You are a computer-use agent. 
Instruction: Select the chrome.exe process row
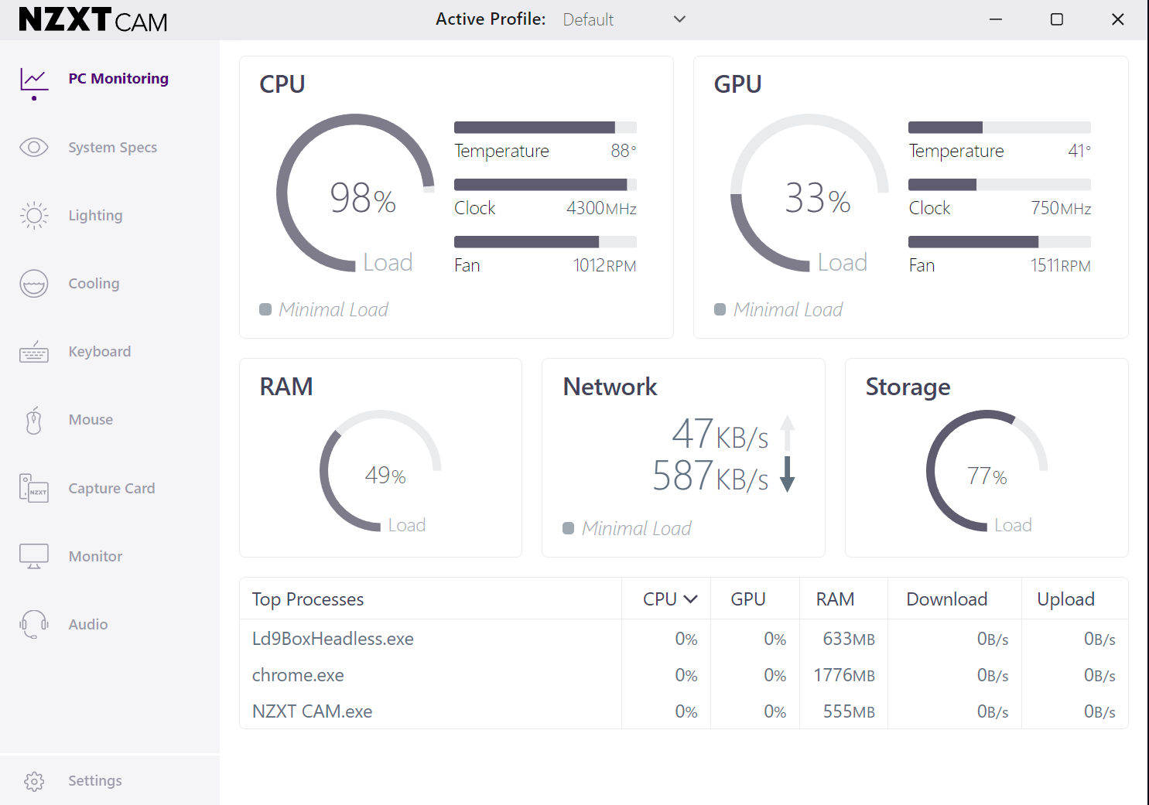(x=298, y=675)
